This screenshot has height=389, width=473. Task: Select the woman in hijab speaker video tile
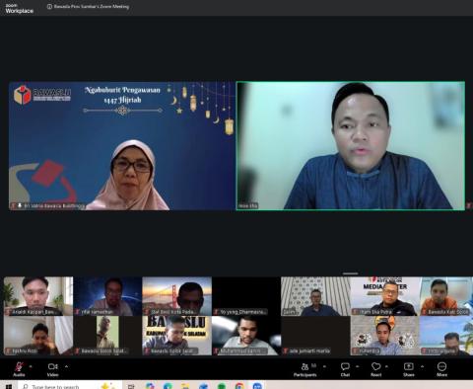(121, 146)
